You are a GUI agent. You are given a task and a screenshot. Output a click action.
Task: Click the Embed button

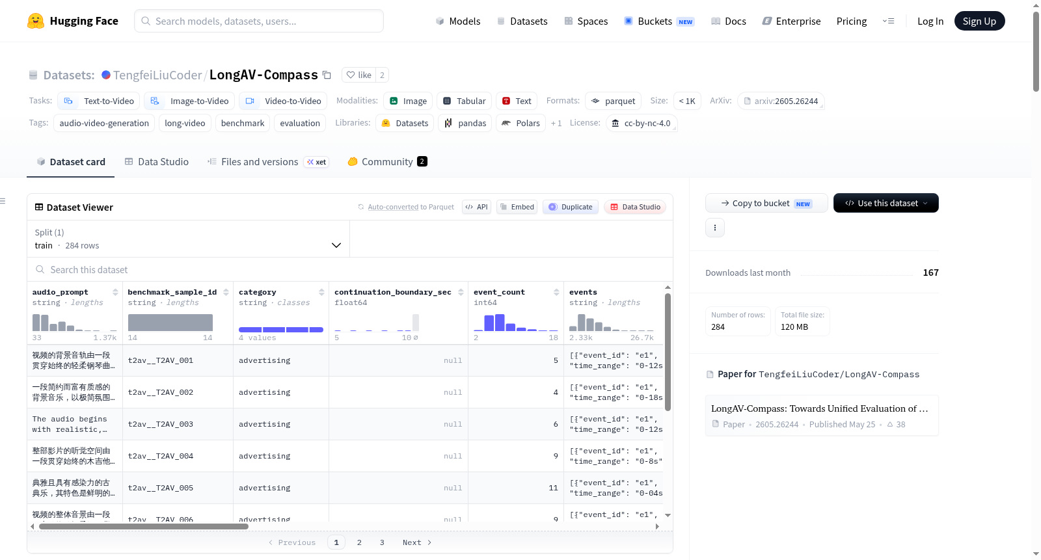(517, 207)
